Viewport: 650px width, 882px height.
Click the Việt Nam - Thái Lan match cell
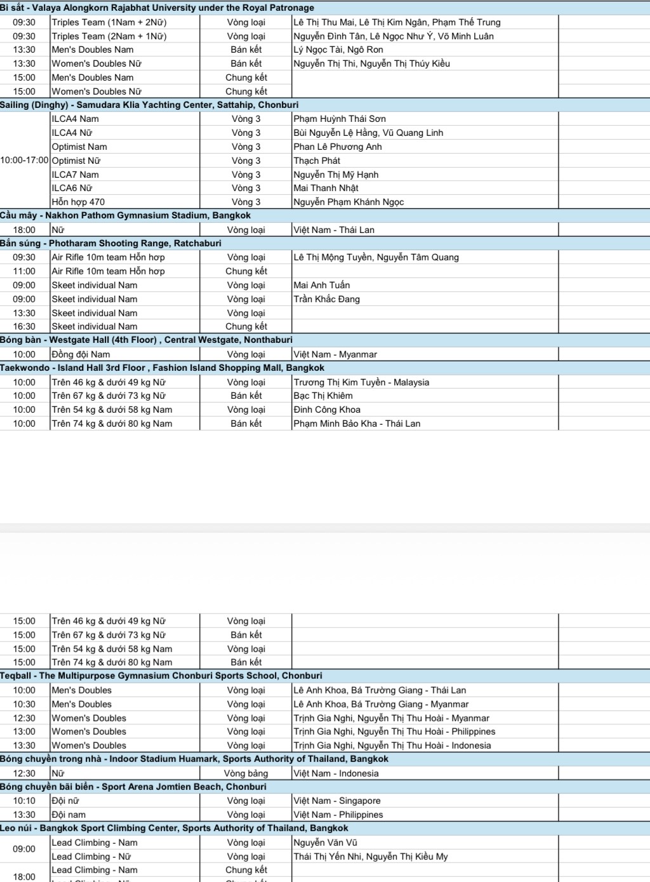point(334,230)
